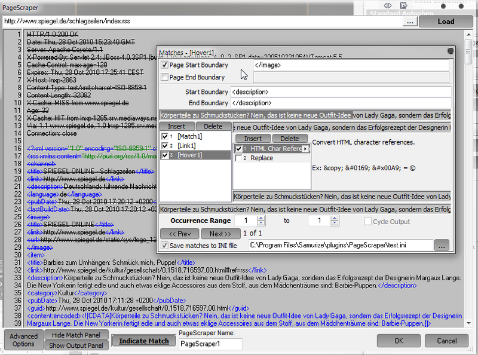Click into the Start Boundary field

pos(341,92)
